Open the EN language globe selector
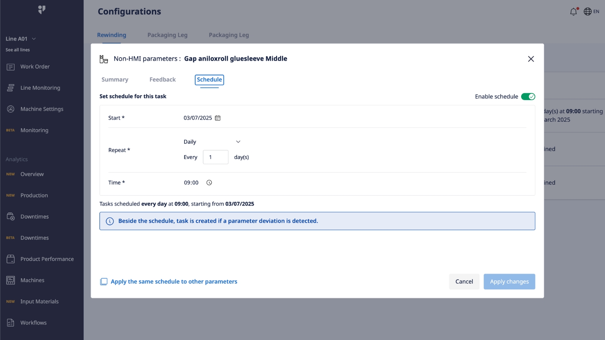 (587, 11)
